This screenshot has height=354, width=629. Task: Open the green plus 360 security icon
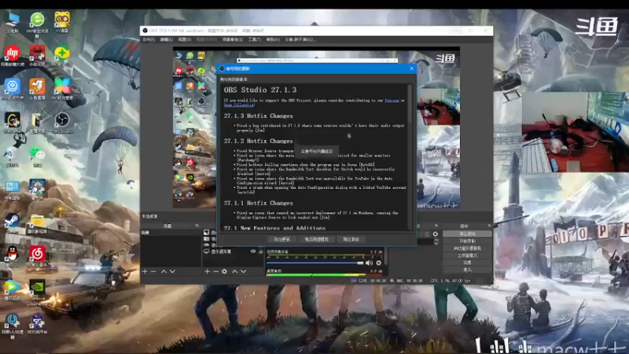(x=62, y=55)
